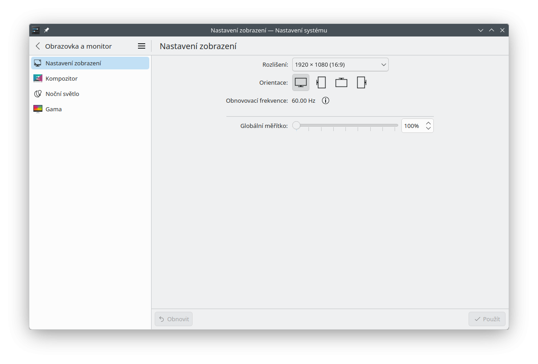
Task: Click the Obnovit button
Action: coord(174,319)
